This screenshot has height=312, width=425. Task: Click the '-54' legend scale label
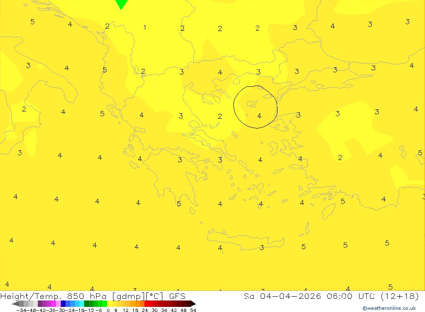[x=22, y=310]
